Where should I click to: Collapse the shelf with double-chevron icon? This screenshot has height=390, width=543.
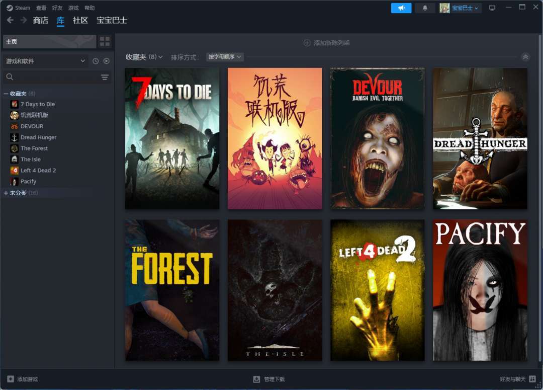[525, 57]
